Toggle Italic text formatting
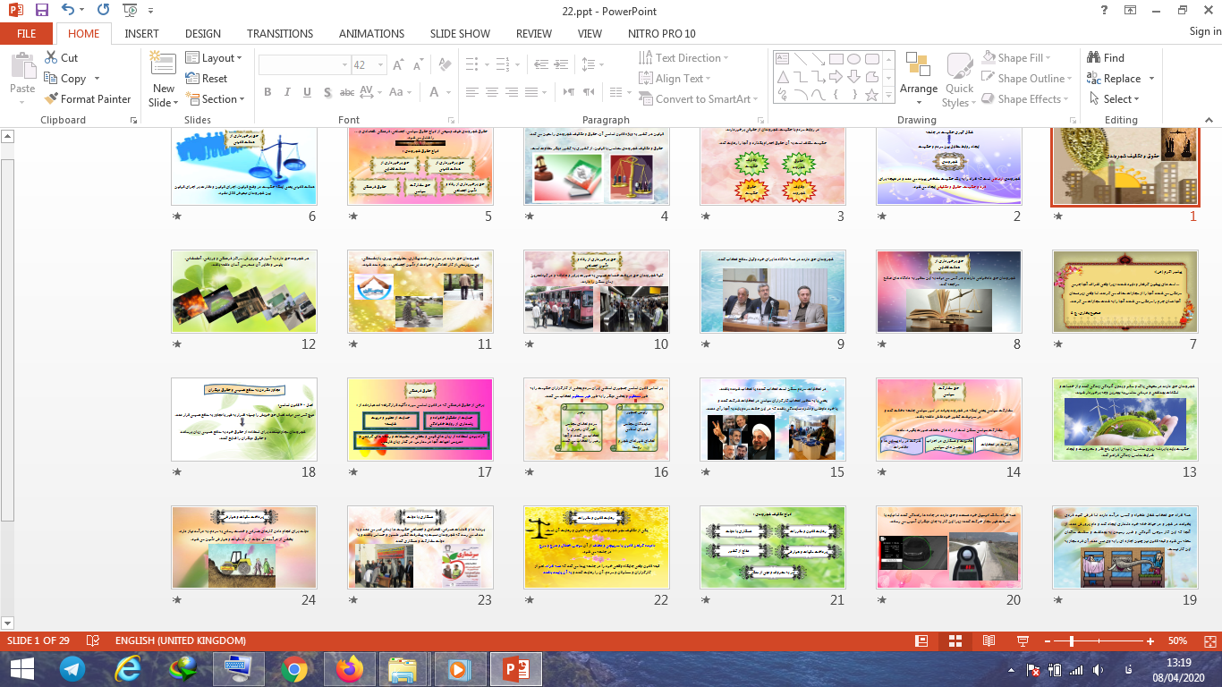1222x687 pixels. click(287, 92)
